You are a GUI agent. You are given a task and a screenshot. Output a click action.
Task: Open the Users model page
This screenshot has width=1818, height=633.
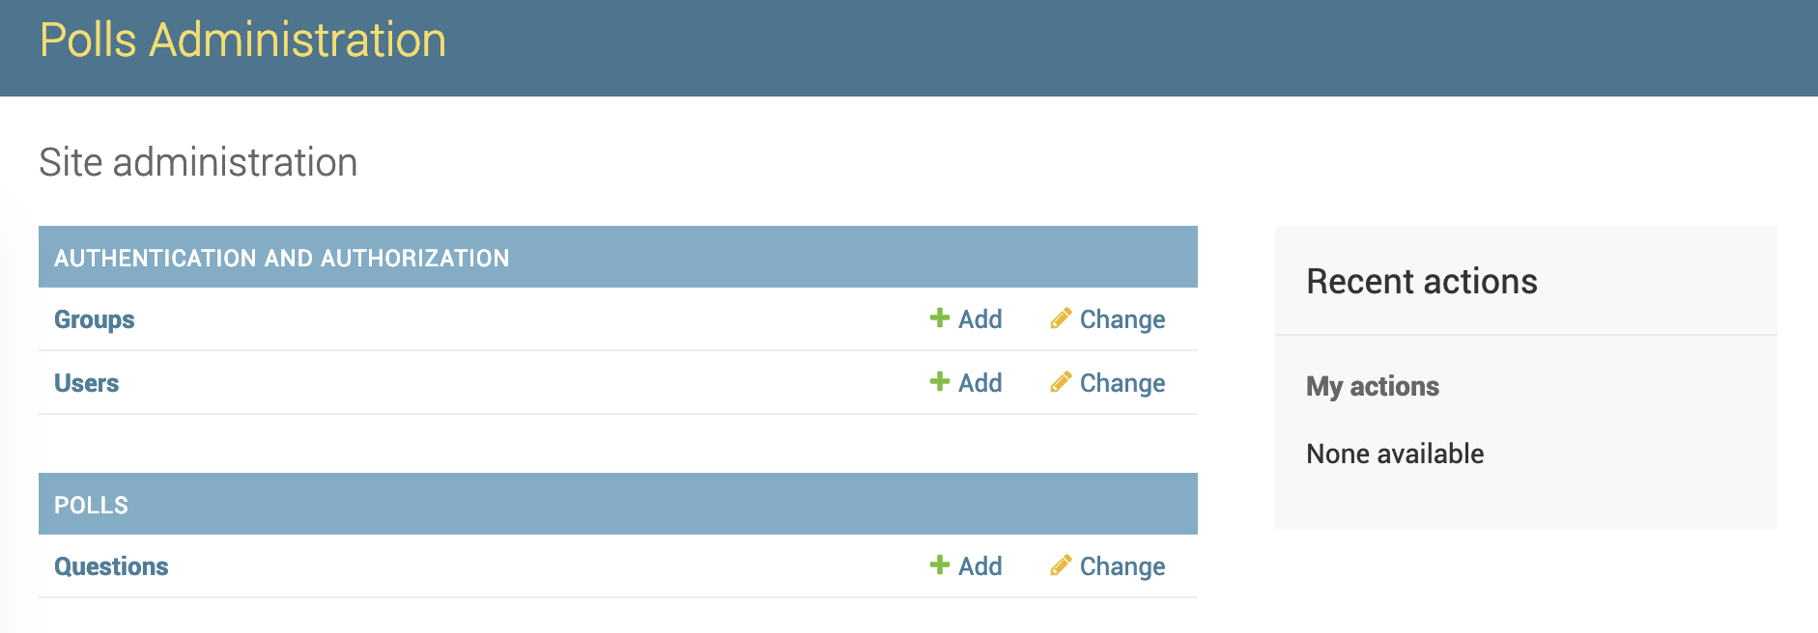click(87, 382)
